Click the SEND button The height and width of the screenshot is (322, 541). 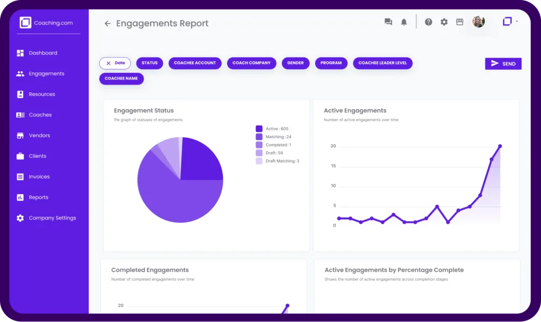point(503,63)
